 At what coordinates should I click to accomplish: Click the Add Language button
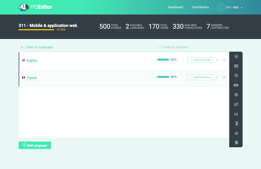coord(35,146)
